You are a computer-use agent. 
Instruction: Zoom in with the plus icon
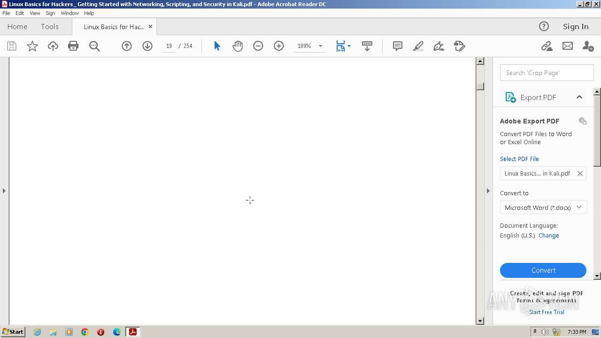[279, 46]
